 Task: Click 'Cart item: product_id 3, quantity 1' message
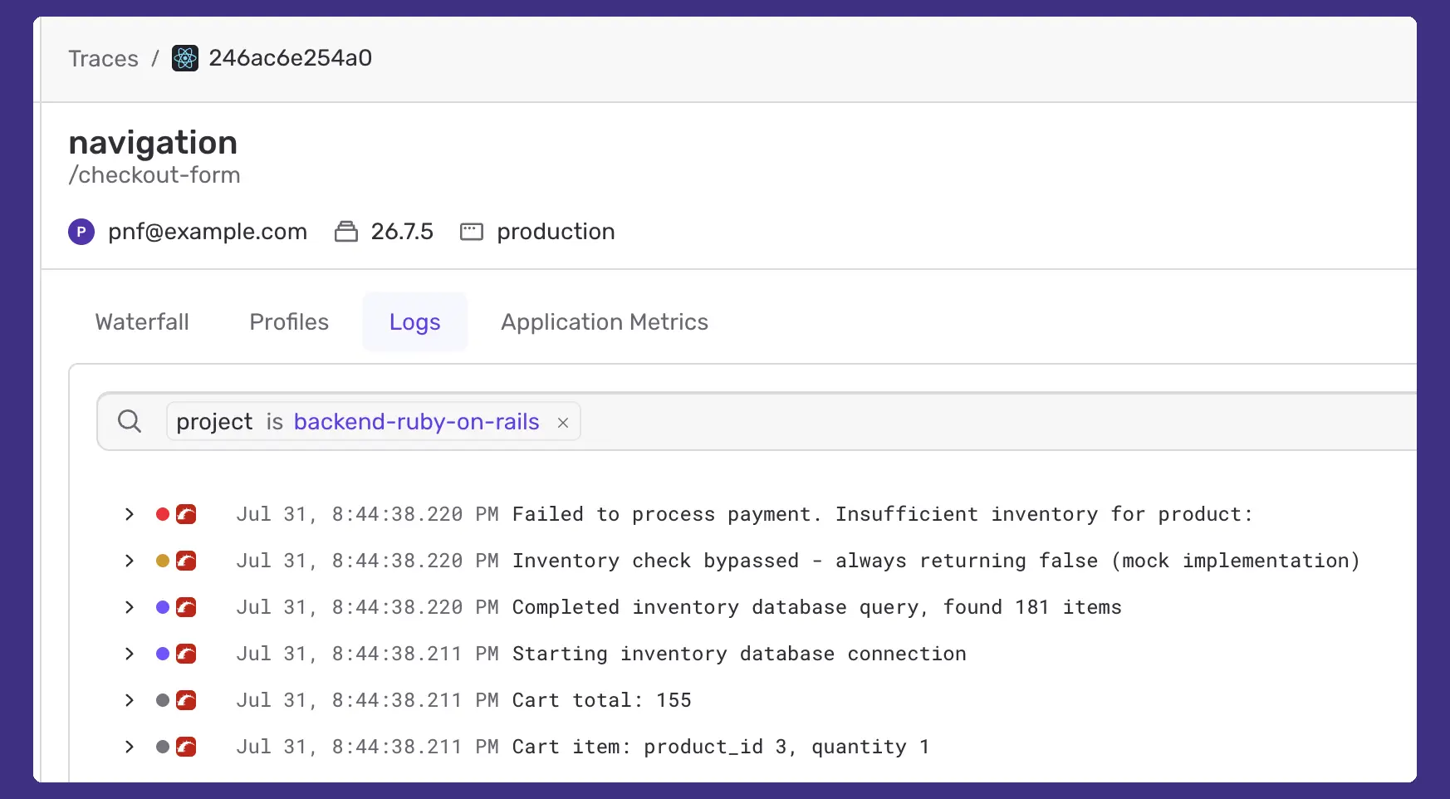(x=720, y=747)
